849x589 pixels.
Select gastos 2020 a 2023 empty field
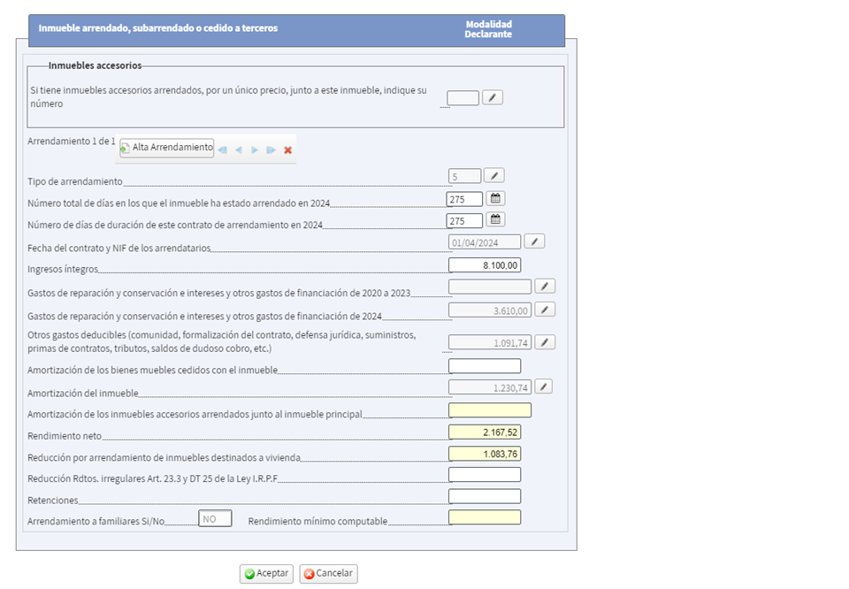(x=490, y=287)
